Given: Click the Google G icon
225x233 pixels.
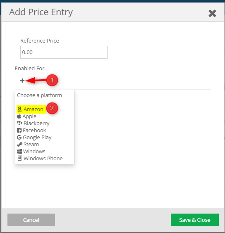Looking at the screenshot, I should click(x=19, y=137).
